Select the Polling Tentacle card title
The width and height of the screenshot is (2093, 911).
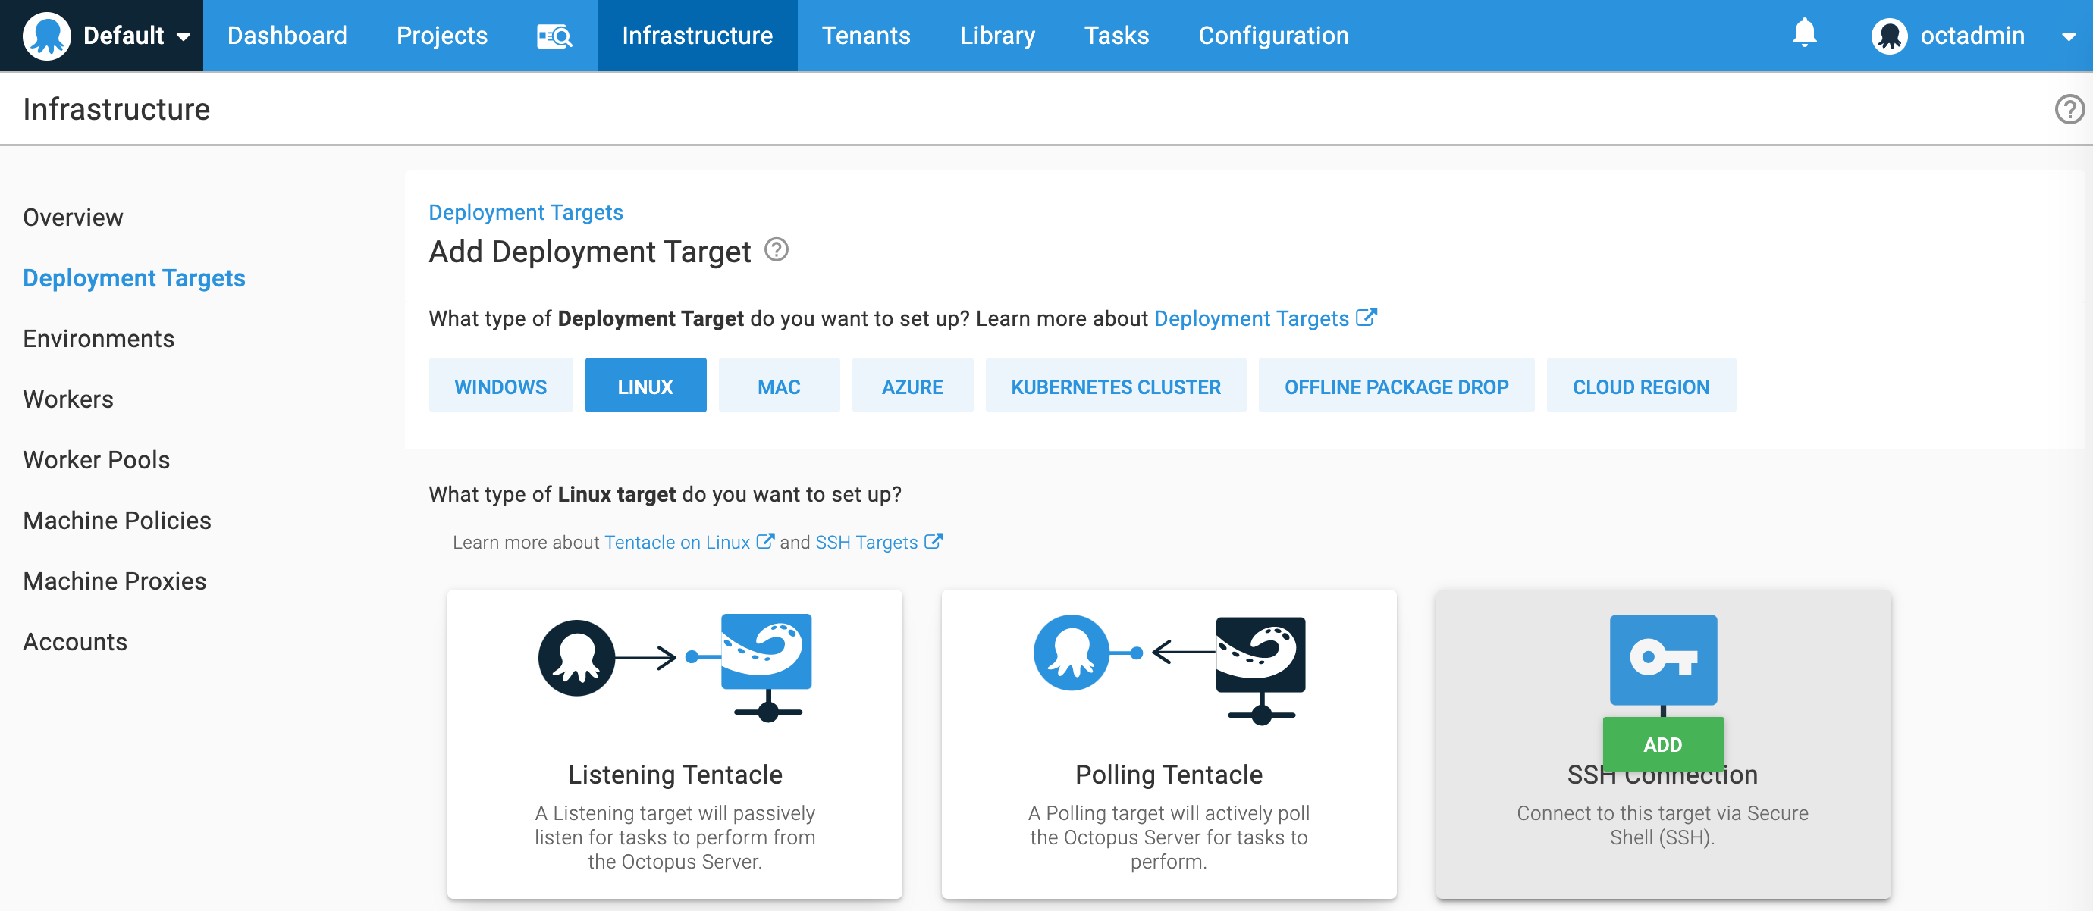coord(1169,774)
